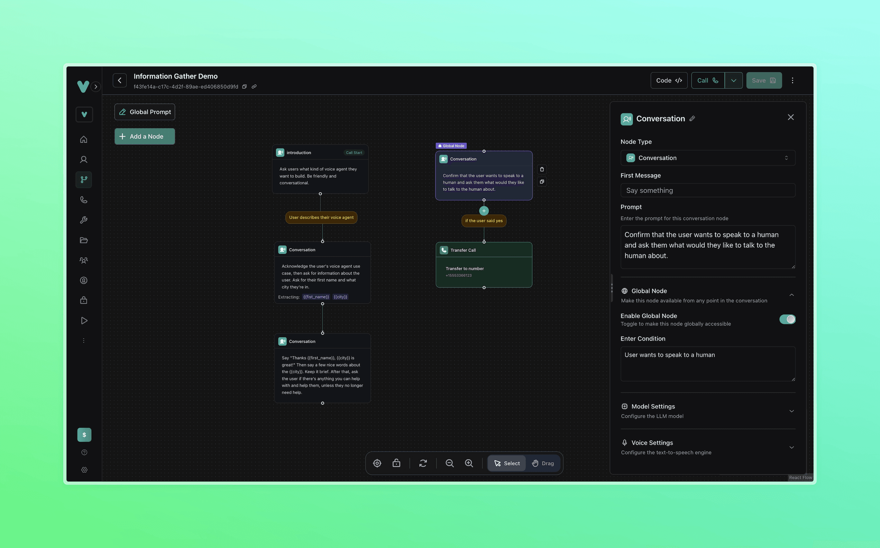880x548 pixels.
Task: Open the Node Type dropdown
Action: [708, 158]
